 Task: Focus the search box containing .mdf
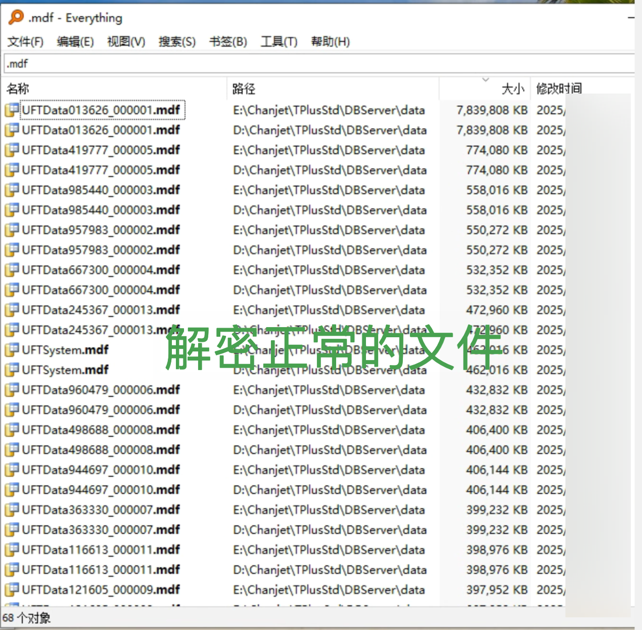pyautogui.click(x=319, y=64)
